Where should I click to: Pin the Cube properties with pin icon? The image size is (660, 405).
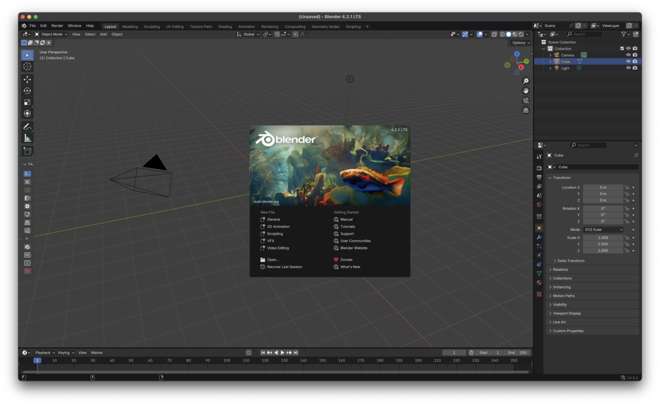(x=636, y=156)
